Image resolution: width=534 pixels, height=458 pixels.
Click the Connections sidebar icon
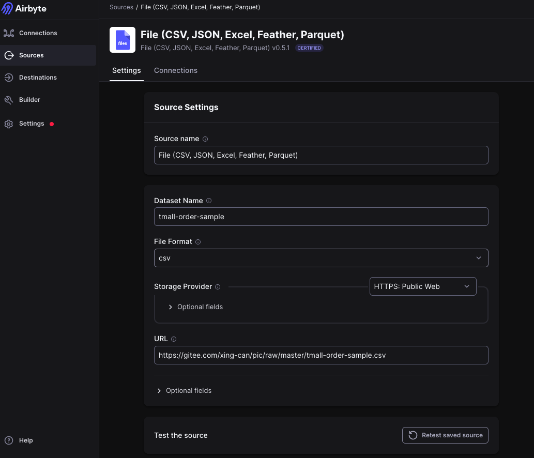pos(9,33)
